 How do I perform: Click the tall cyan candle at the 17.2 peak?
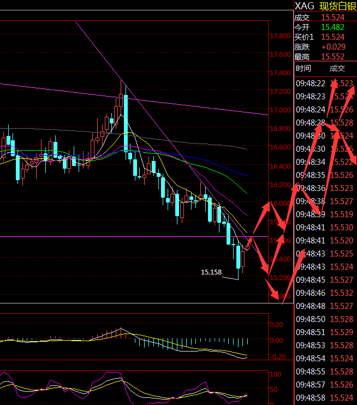(126, 124)
